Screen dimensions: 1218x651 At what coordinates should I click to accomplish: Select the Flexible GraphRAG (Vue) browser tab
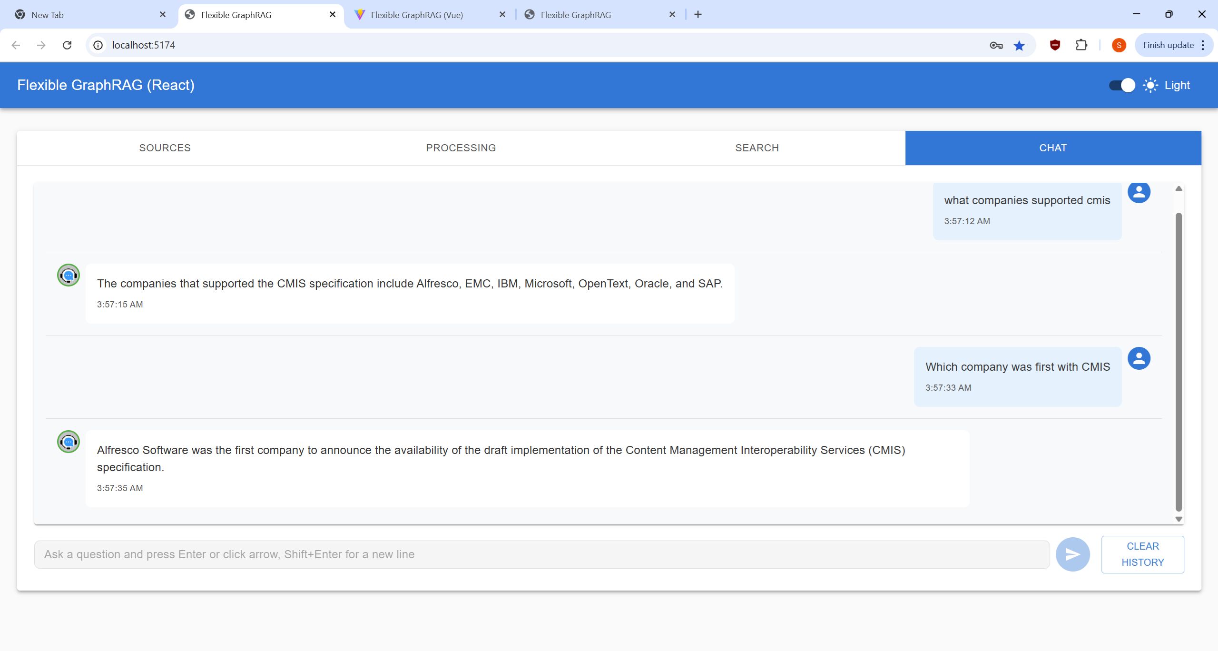pos(416,14)
